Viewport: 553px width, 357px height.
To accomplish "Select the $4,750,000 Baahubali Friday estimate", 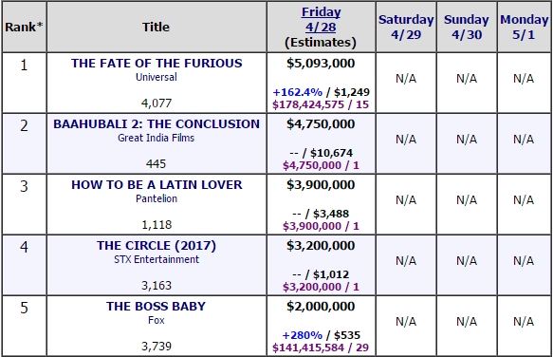I will point(321,124).
